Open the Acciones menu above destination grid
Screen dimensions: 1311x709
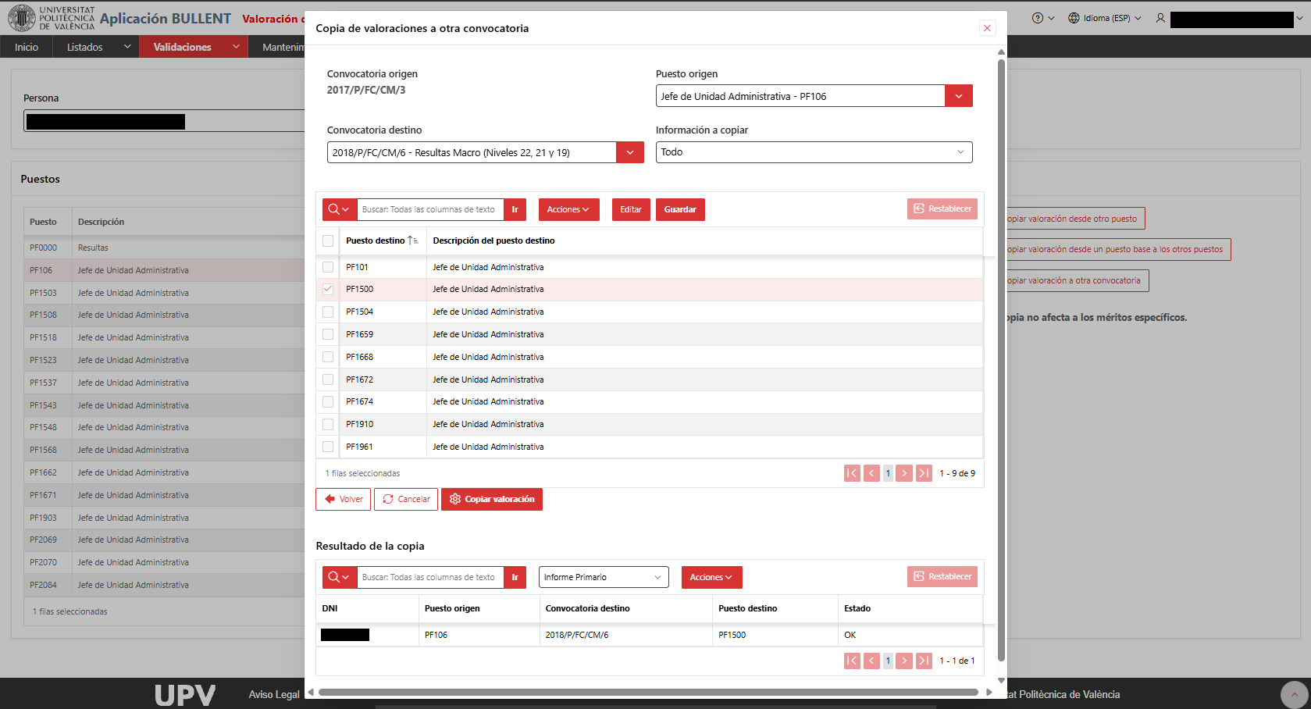(x=568, y=209)
